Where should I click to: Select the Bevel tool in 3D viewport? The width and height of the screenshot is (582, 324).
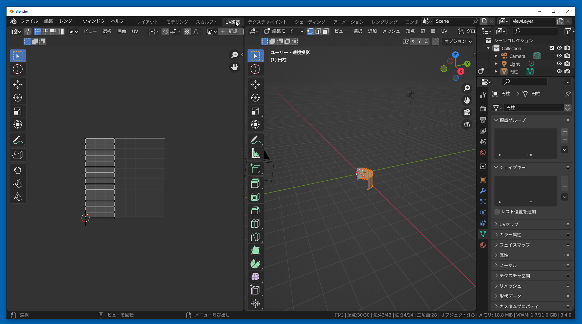click(255, 211)
